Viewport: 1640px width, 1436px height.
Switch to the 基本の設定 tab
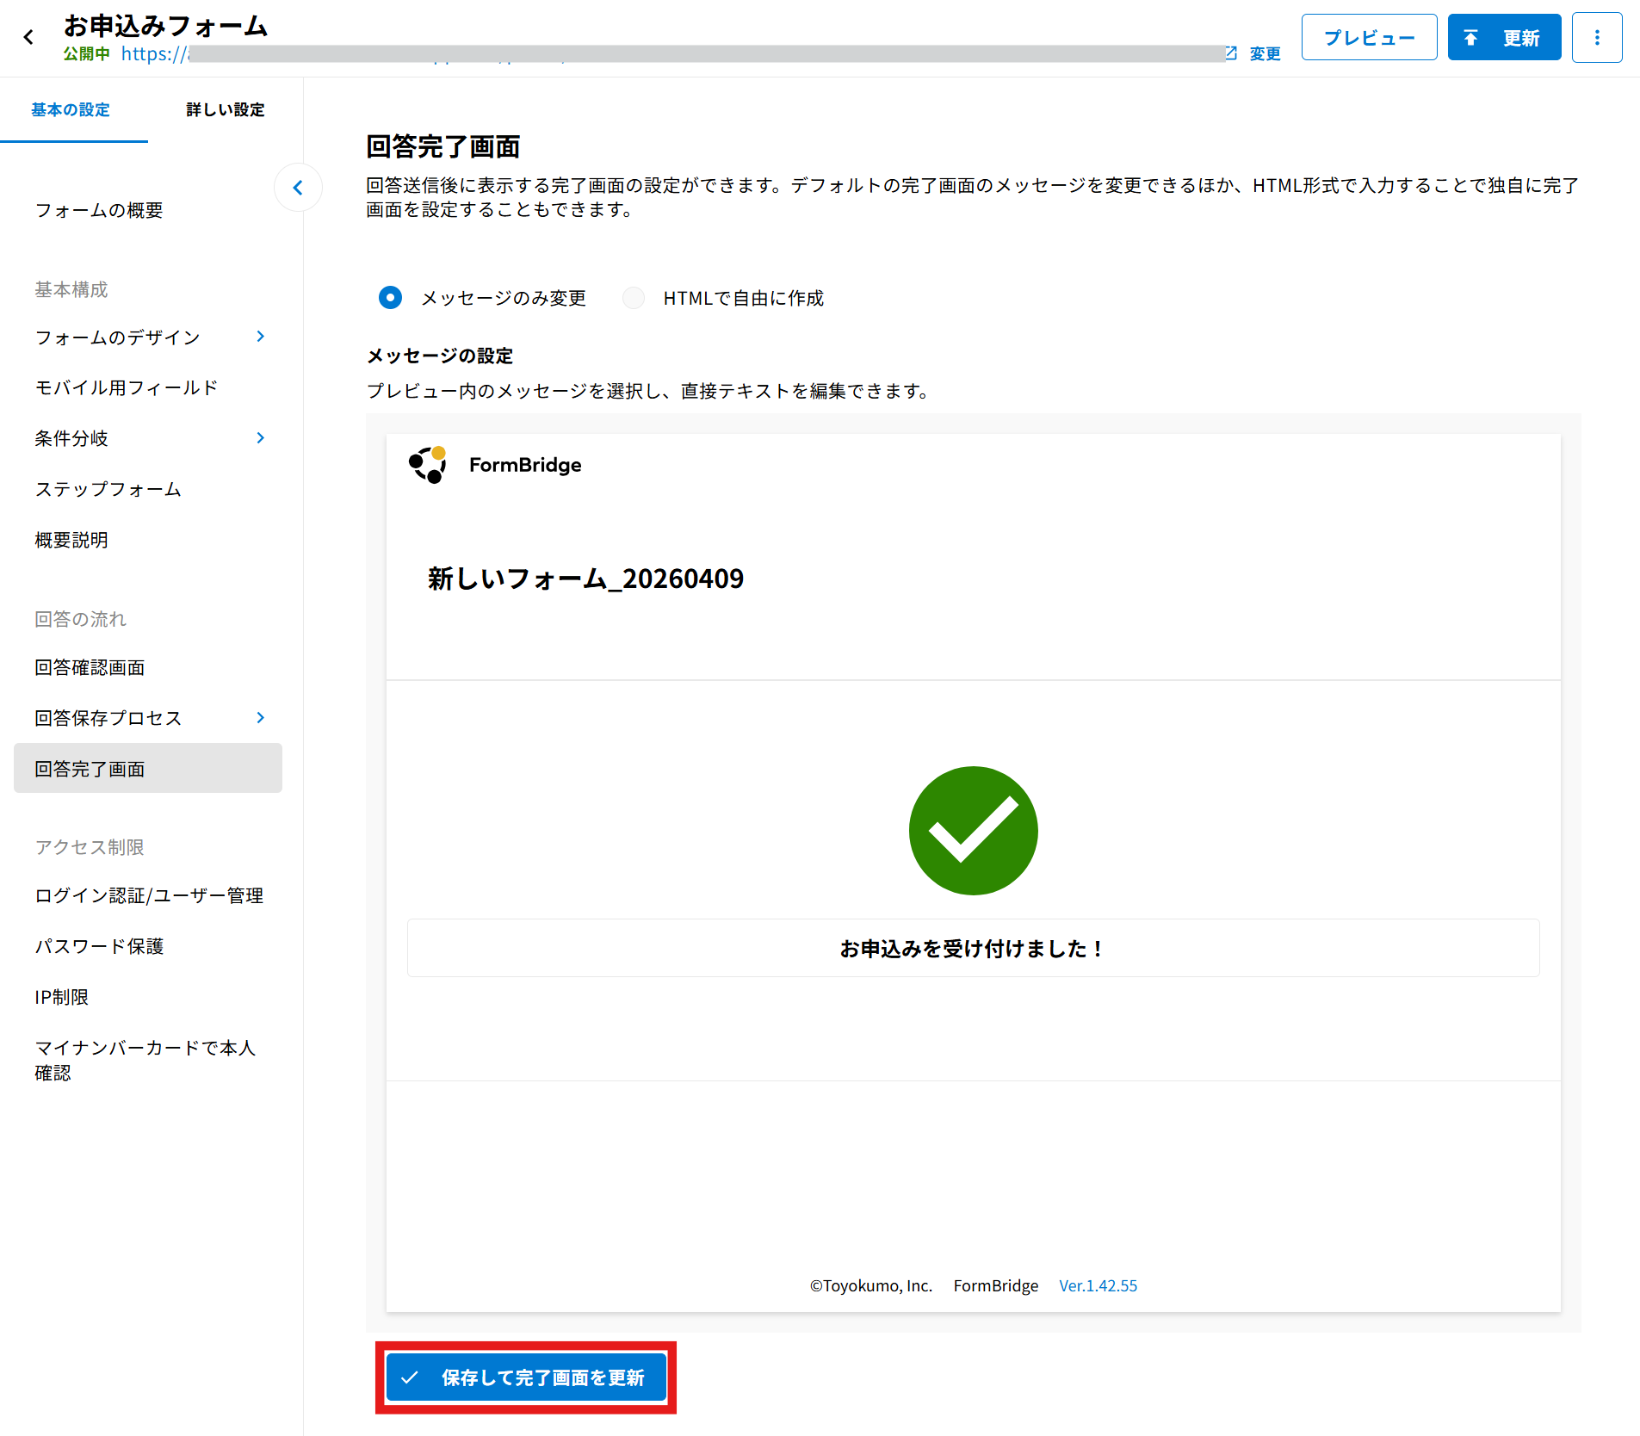click(71, 109)
